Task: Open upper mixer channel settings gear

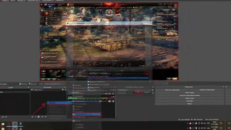Action: [113, 94]
